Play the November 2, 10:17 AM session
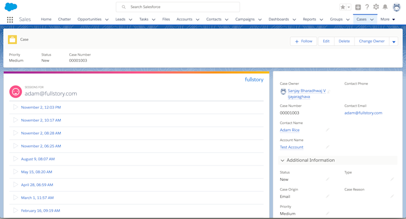This screenshot has width=406, height=219. (16, 120)
